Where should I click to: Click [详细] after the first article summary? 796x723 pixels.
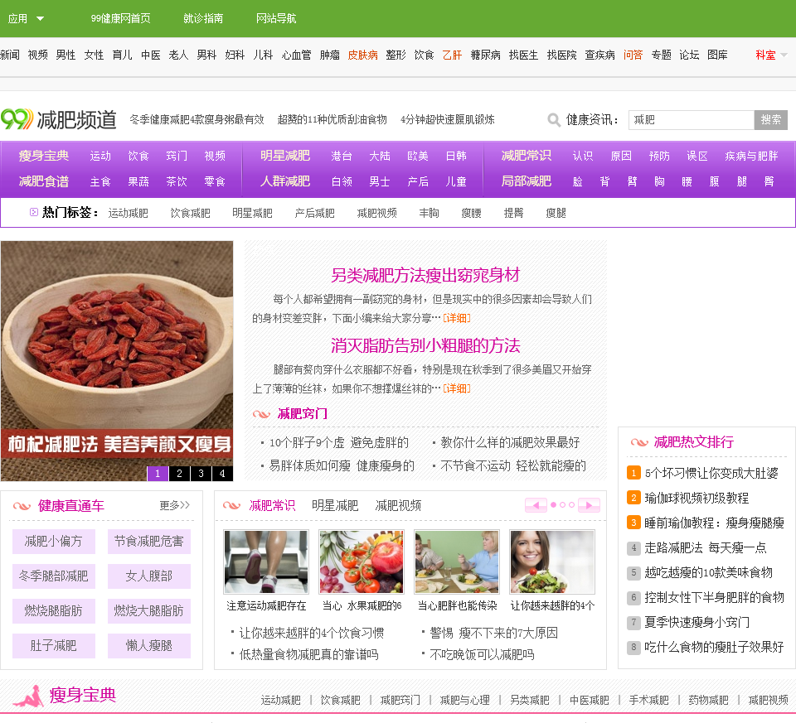(x=456, y=318)
